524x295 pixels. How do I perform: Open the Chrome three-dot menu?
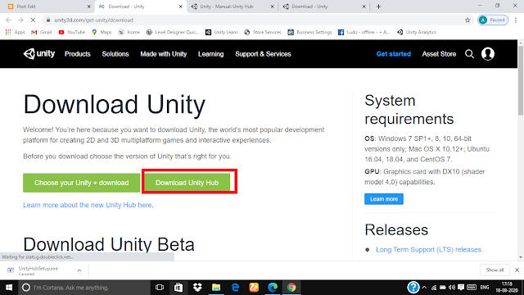(516, 20)
